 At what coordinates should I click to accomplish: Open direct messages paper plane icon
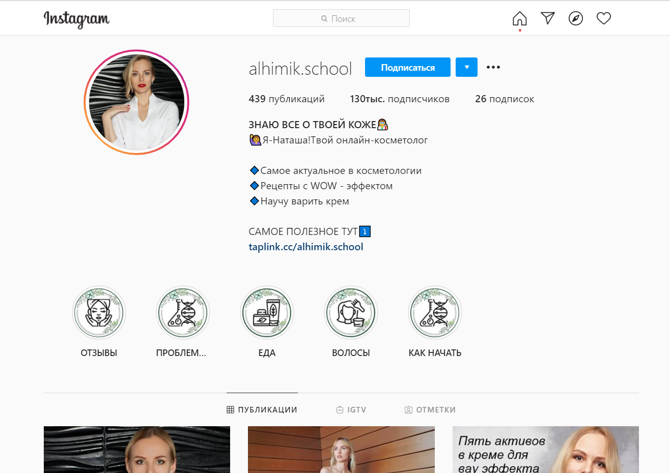tap(547, 18)
